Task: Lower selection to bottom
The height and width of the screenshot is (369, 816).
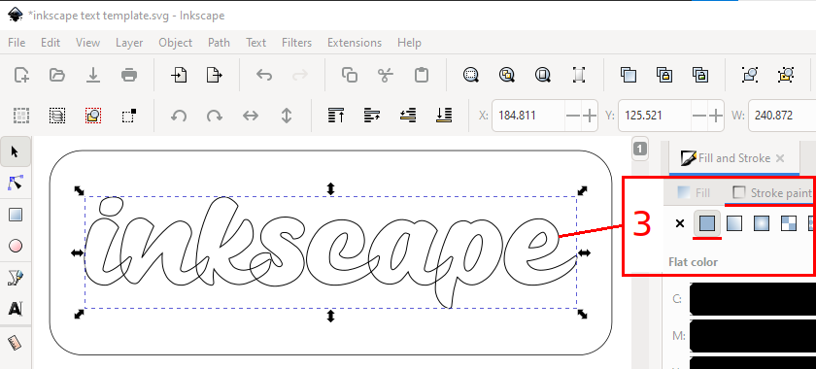Action: pos(444,115)
